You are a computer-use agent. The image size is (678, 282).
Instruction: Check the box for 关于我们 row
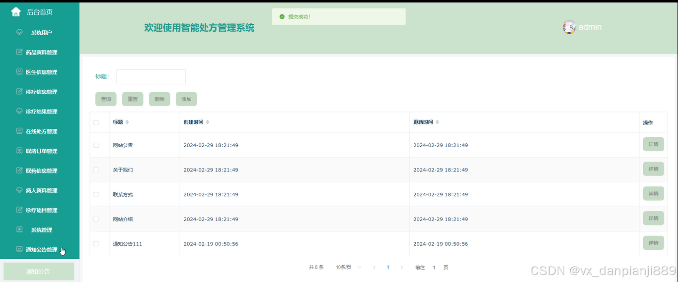[x=96, y=170]
